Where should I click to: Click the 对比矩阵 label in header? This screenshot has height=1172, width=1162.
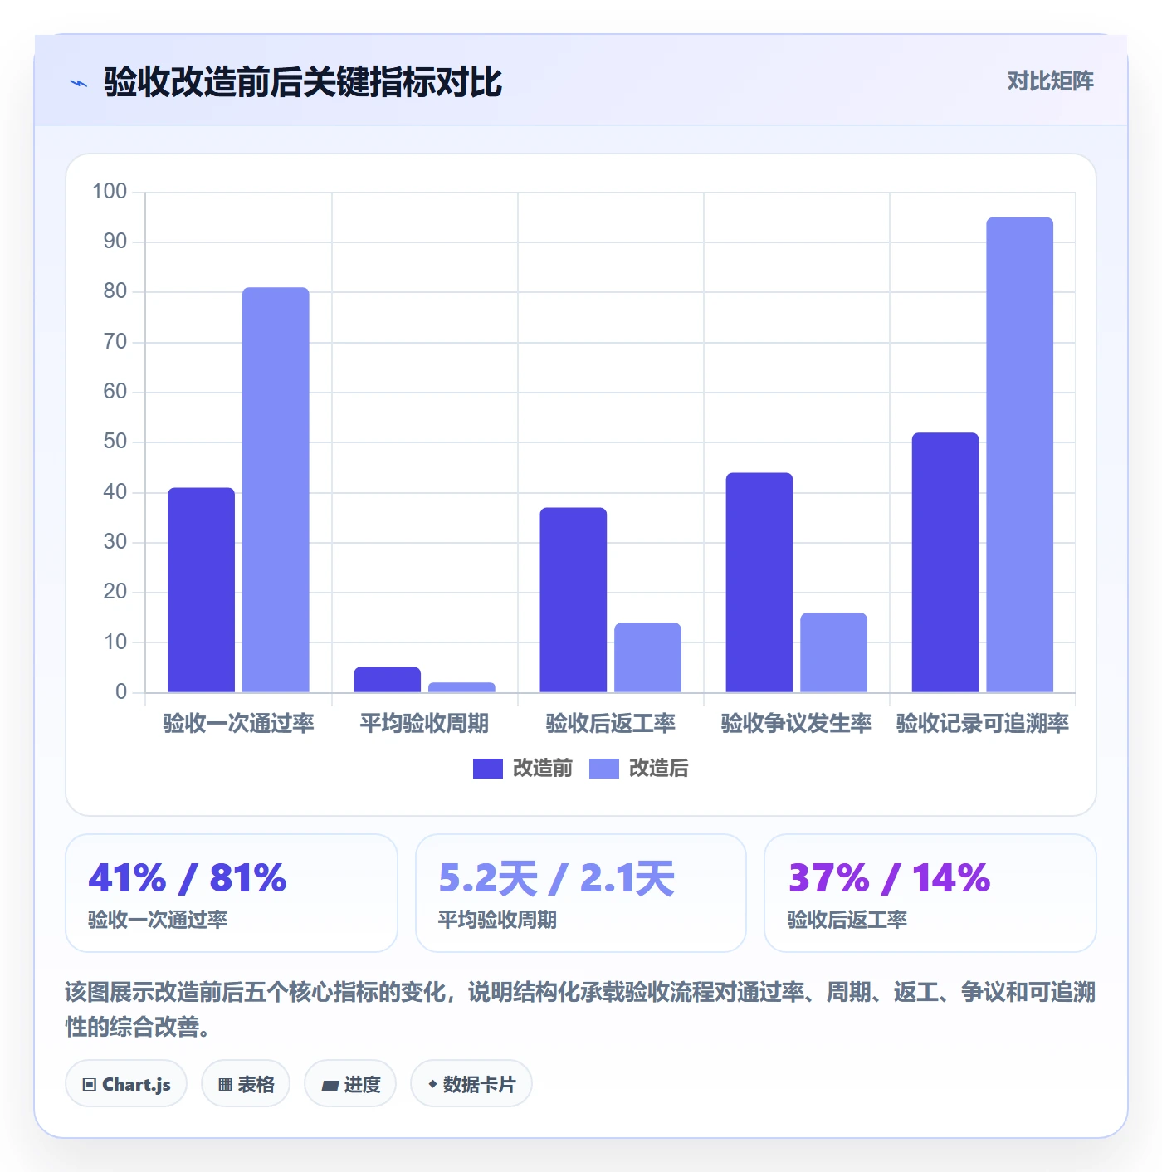tap(1050, 81)
